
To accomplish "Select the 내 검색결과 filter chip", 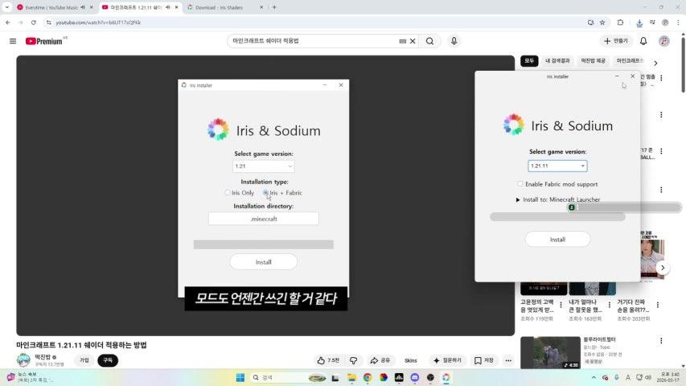I will 557,60.
